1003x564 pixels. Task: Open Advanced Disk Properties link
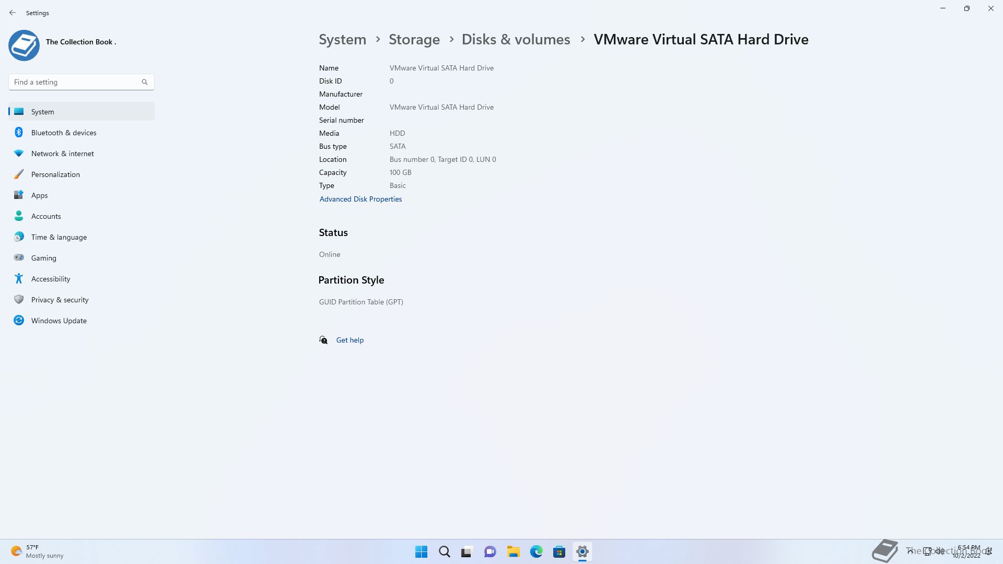pos(360,199)
